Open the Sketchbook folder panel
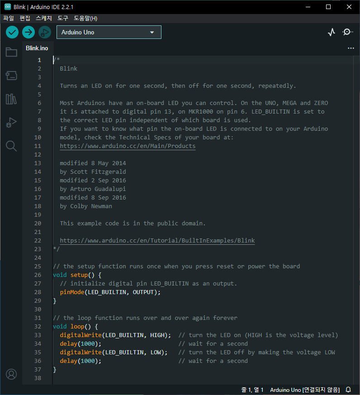360x395 pixels. coord(11,52)
